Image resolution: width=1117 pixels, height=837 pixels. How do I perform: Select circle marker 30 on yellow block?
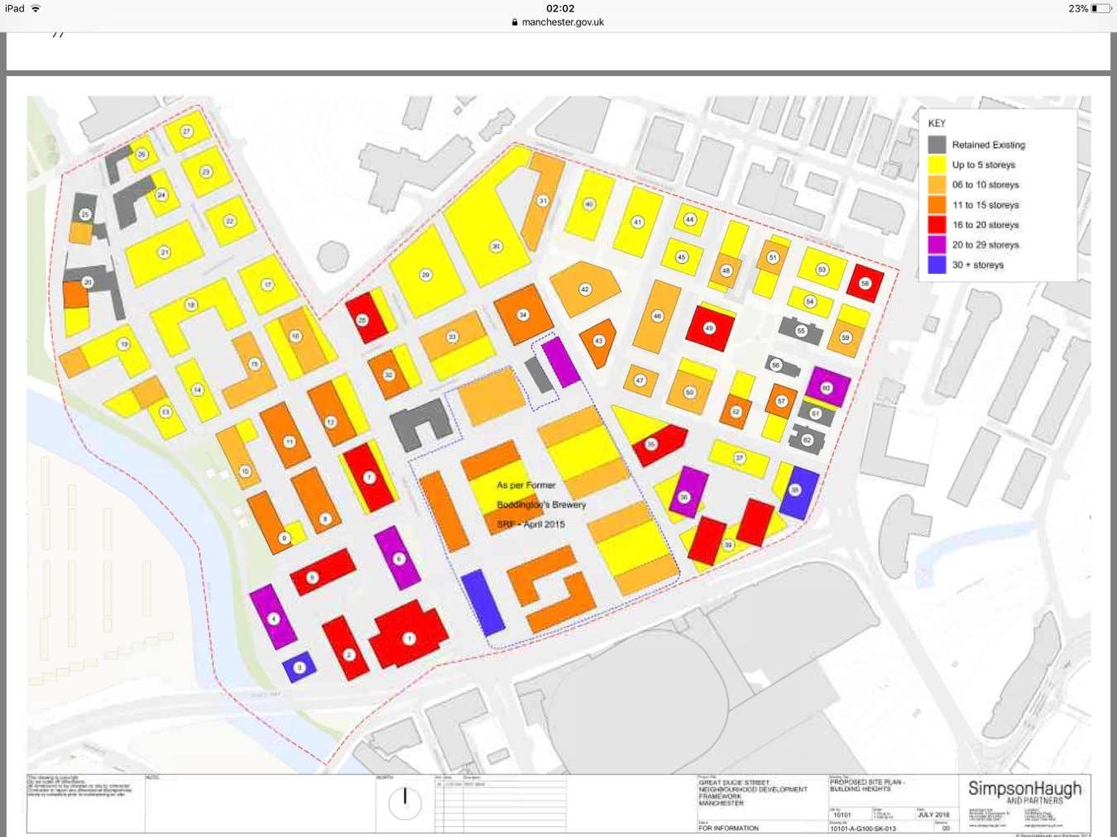[x=496, y=246]
